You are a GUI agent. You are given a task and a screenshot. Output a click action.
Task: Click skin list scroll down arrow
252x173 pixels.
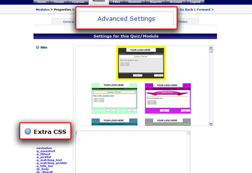tap(211, 123)
